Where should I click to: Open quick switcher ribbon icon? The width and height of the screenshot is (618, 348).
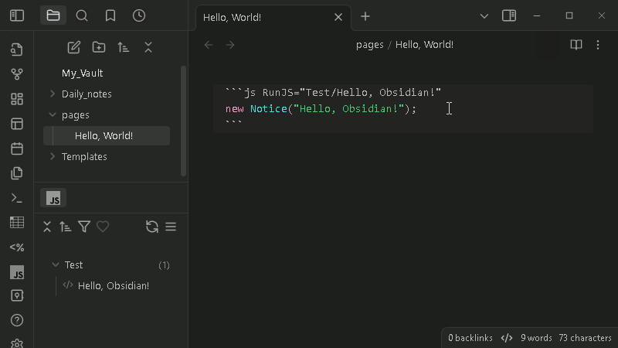(16, 49)
